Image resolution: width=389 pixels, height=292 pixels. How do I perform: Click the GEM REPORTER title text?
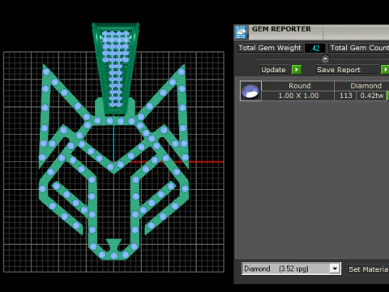pos(281,29)
